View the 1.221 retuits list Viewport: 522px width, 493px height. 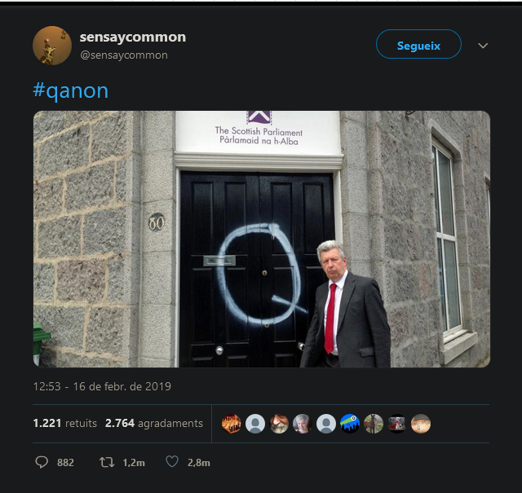65,423
